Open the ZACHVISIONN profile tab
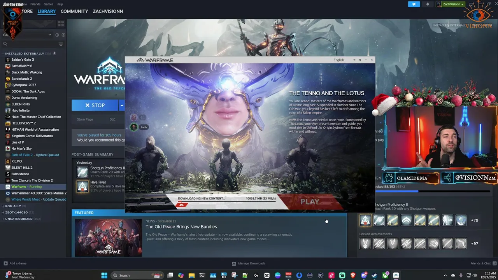Screen dimensions: 498x280 tap(108, 11)
